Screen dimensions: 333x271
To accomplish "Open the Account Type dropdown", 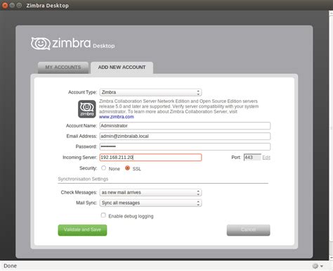I will pyautogui.click(x=150, y=92).
